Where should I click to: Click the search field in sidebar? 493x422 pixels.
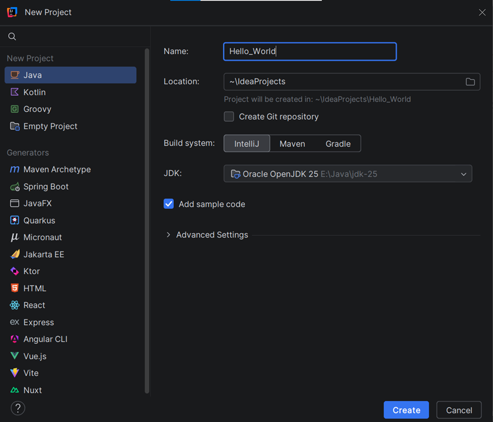(75, 36)
